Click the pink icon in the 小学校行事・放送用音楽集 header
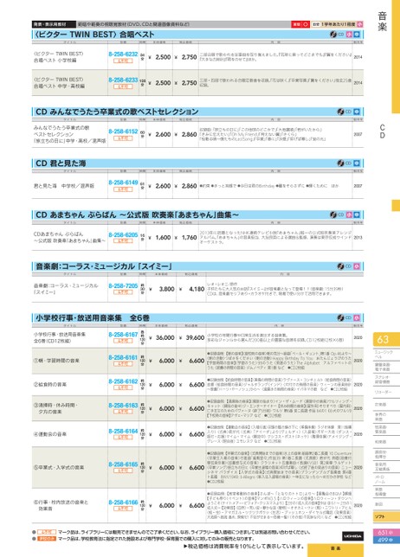 coord(357,318)
